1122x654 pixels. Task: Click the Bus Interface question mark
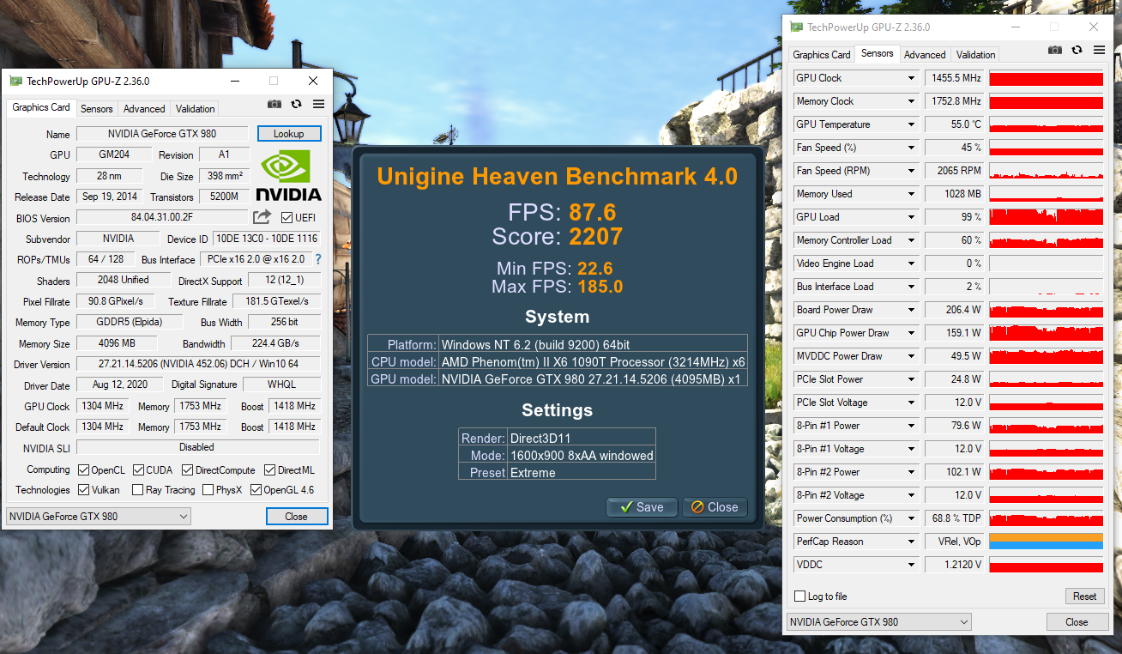coord(318,259)
